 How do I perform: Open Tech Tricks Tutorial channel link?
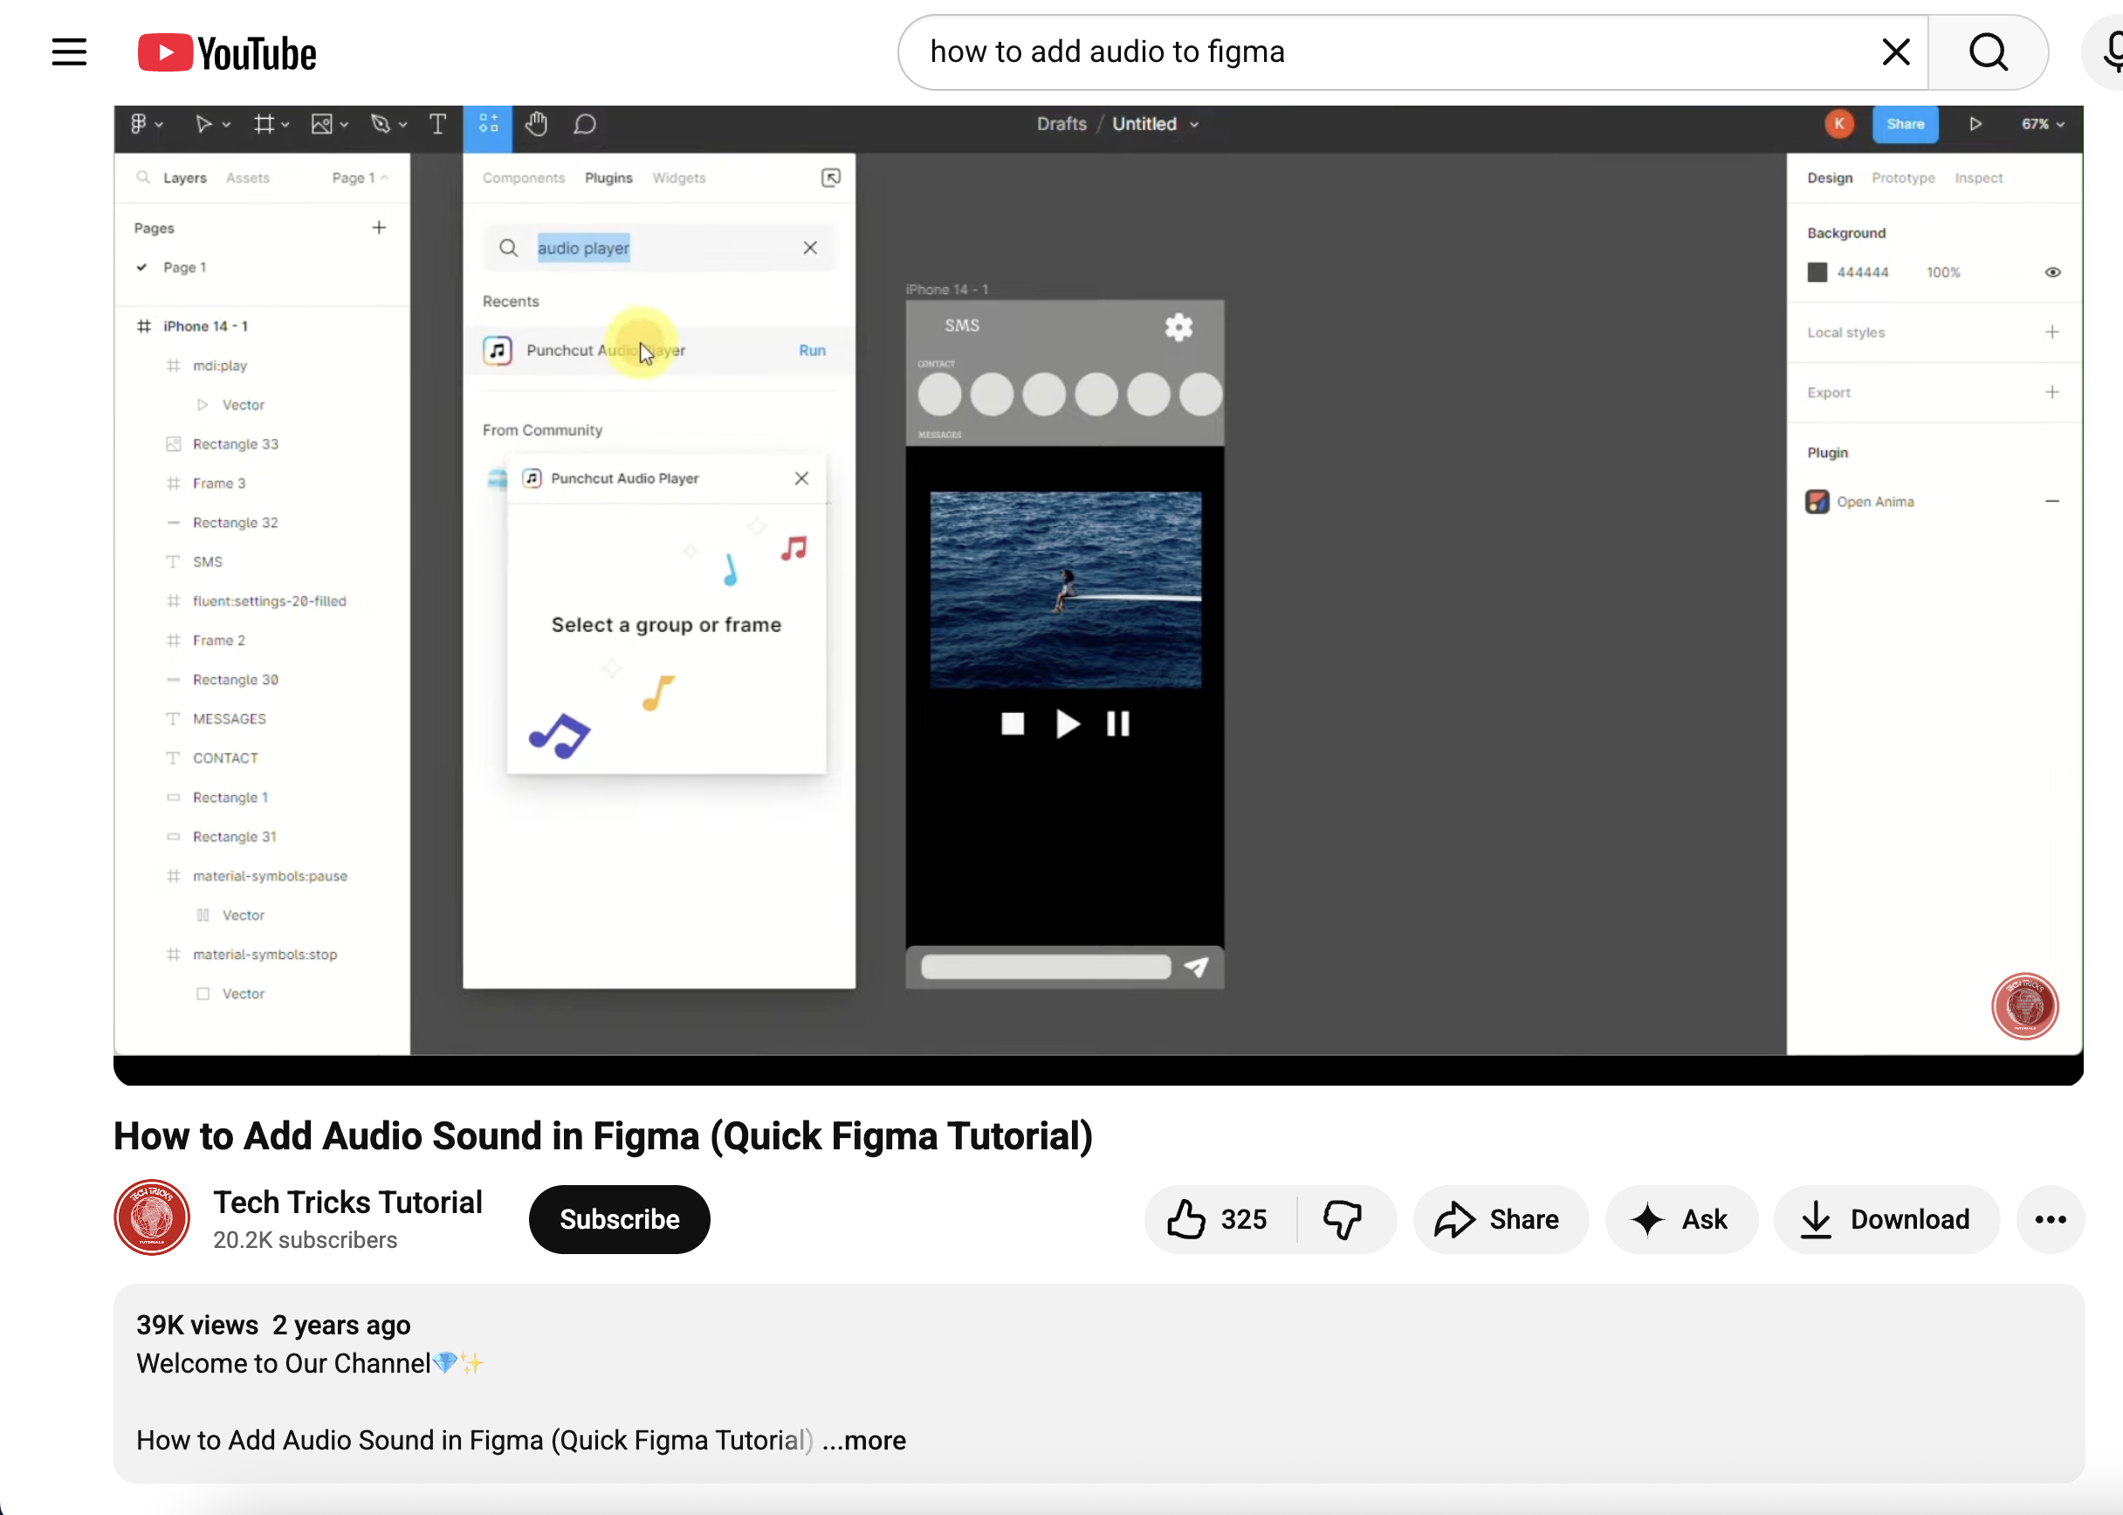(x=347, y=1203)
